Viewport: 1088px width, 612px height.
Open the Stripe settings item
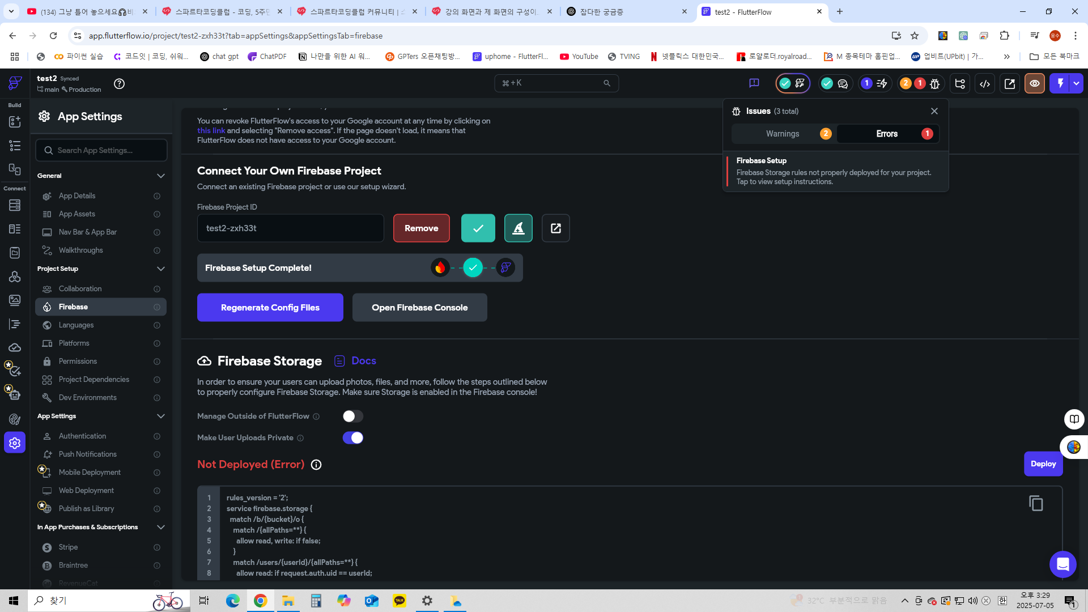(x=101, y=547)
